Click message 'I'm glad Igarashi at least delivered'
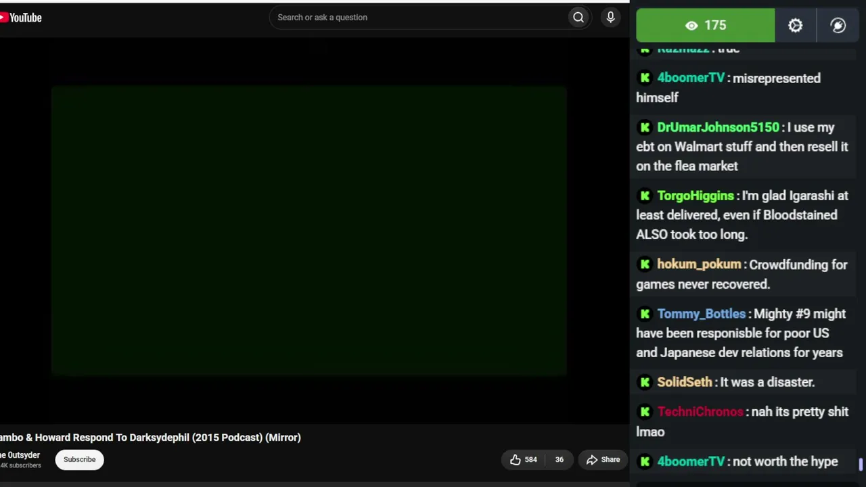Image resolution: width=866 pixels, height=487 pixels. pyautogui.click(x=742, y=215)
